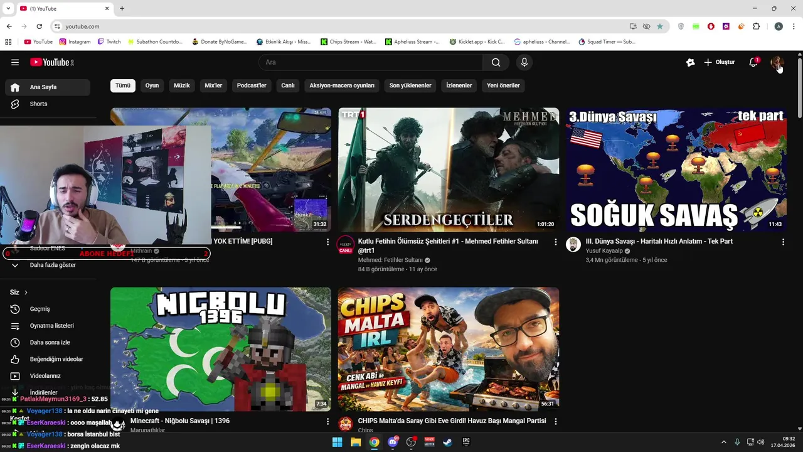Select the Oyun filter chip
Image resolution: width=803 pixels, height=452 pixels.
152,85
